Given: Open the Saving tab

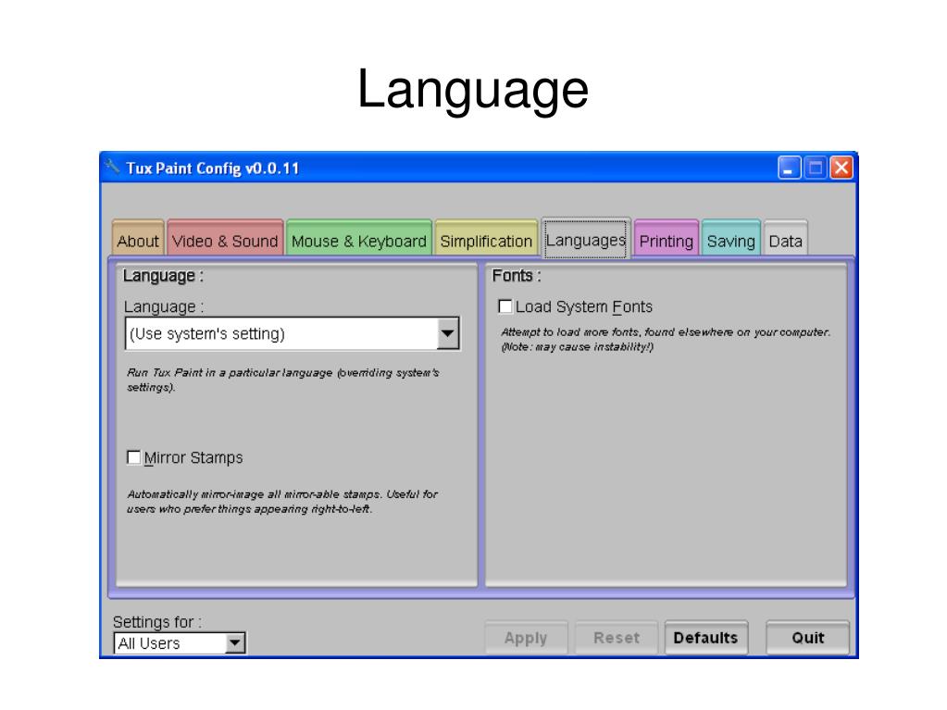Looking at the screenshot, I should tap(730, 239).
